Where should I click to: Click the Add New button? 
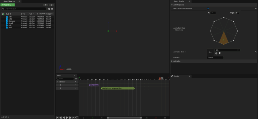click(x=8, y=5)
